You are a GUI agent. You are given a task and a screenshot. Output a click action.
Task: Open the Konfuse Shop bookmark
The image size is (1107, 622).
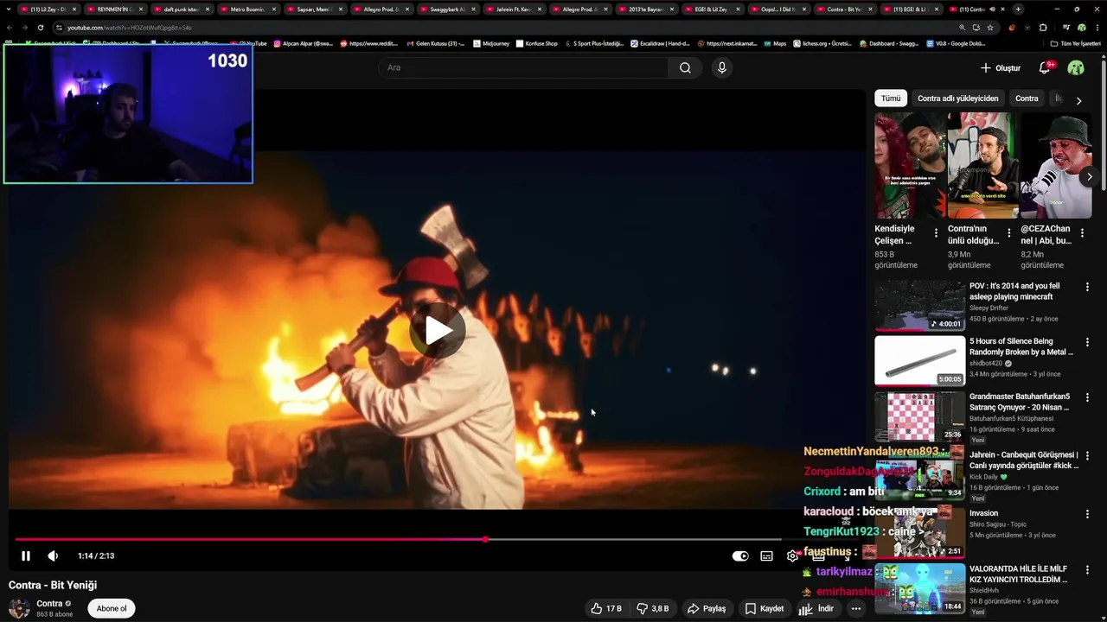point(537,43)
